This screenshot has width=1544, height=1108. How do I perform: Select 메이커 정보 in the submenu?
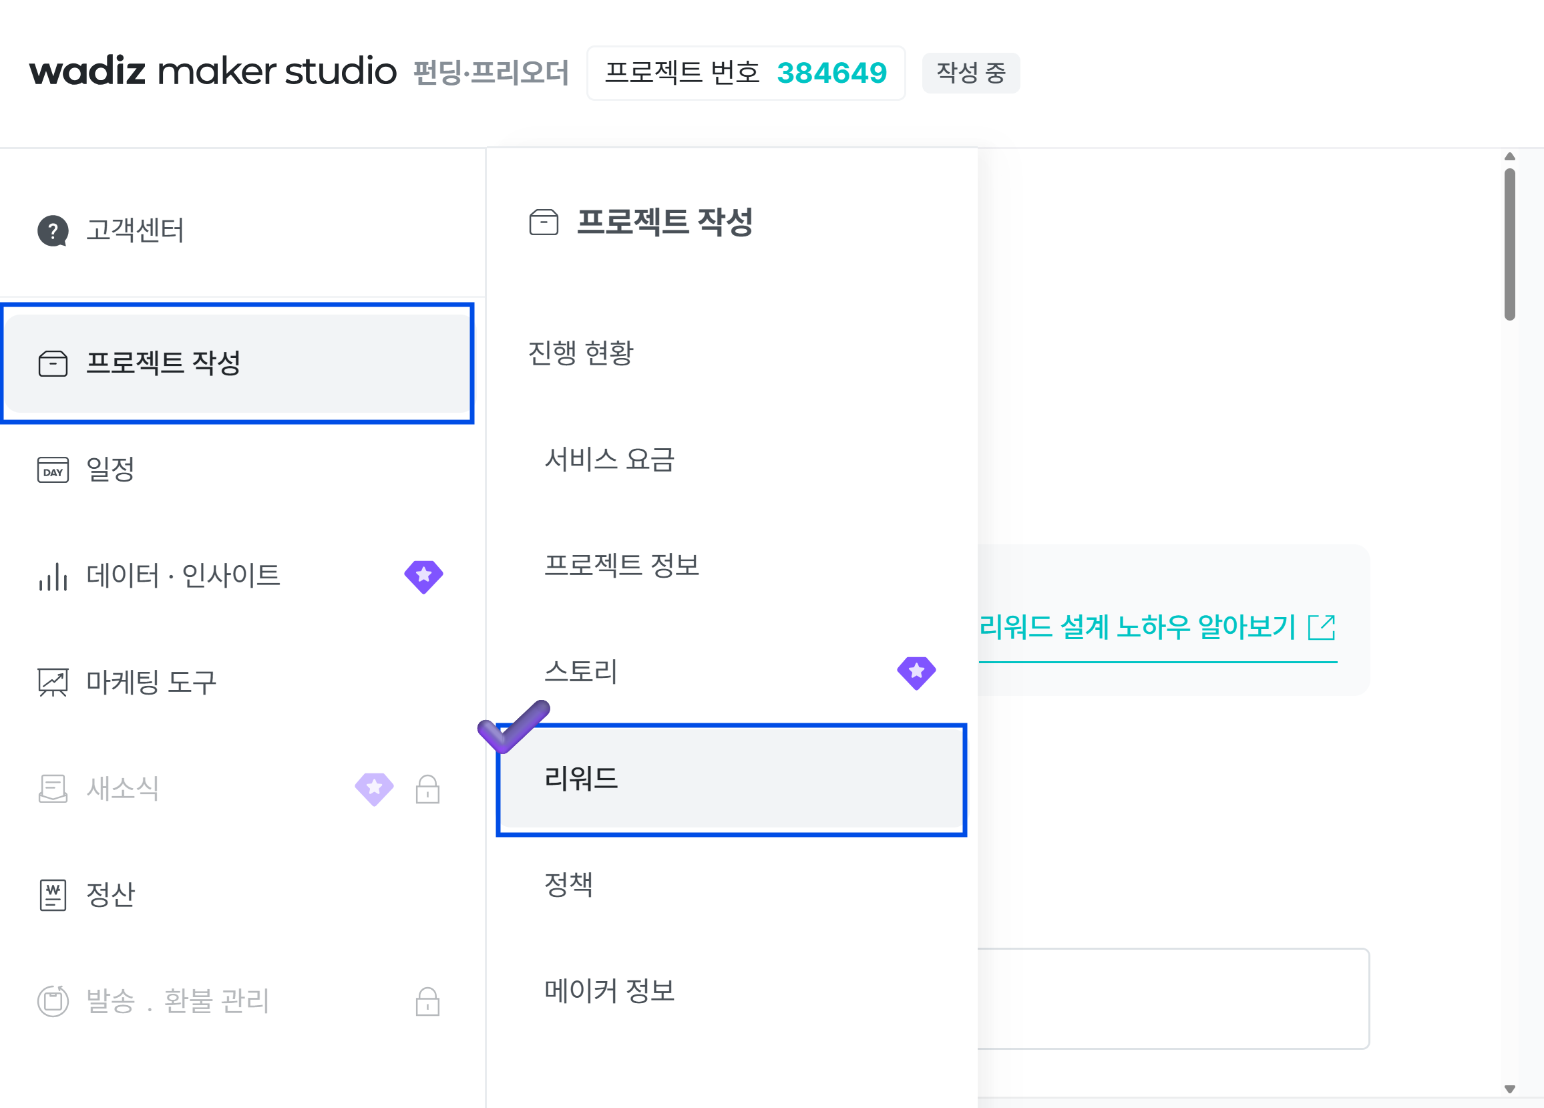[x=609, y=992]
